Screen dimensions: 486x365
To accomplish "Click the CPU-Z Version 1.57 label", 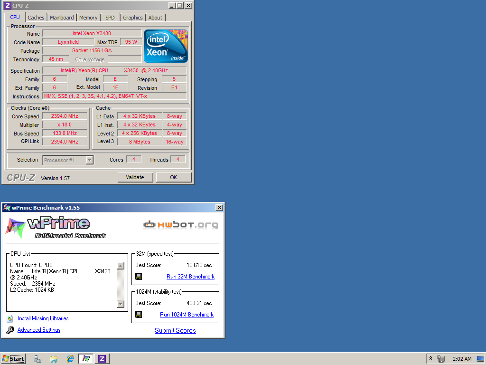I will pyautogui.click(x=55, y=178).
